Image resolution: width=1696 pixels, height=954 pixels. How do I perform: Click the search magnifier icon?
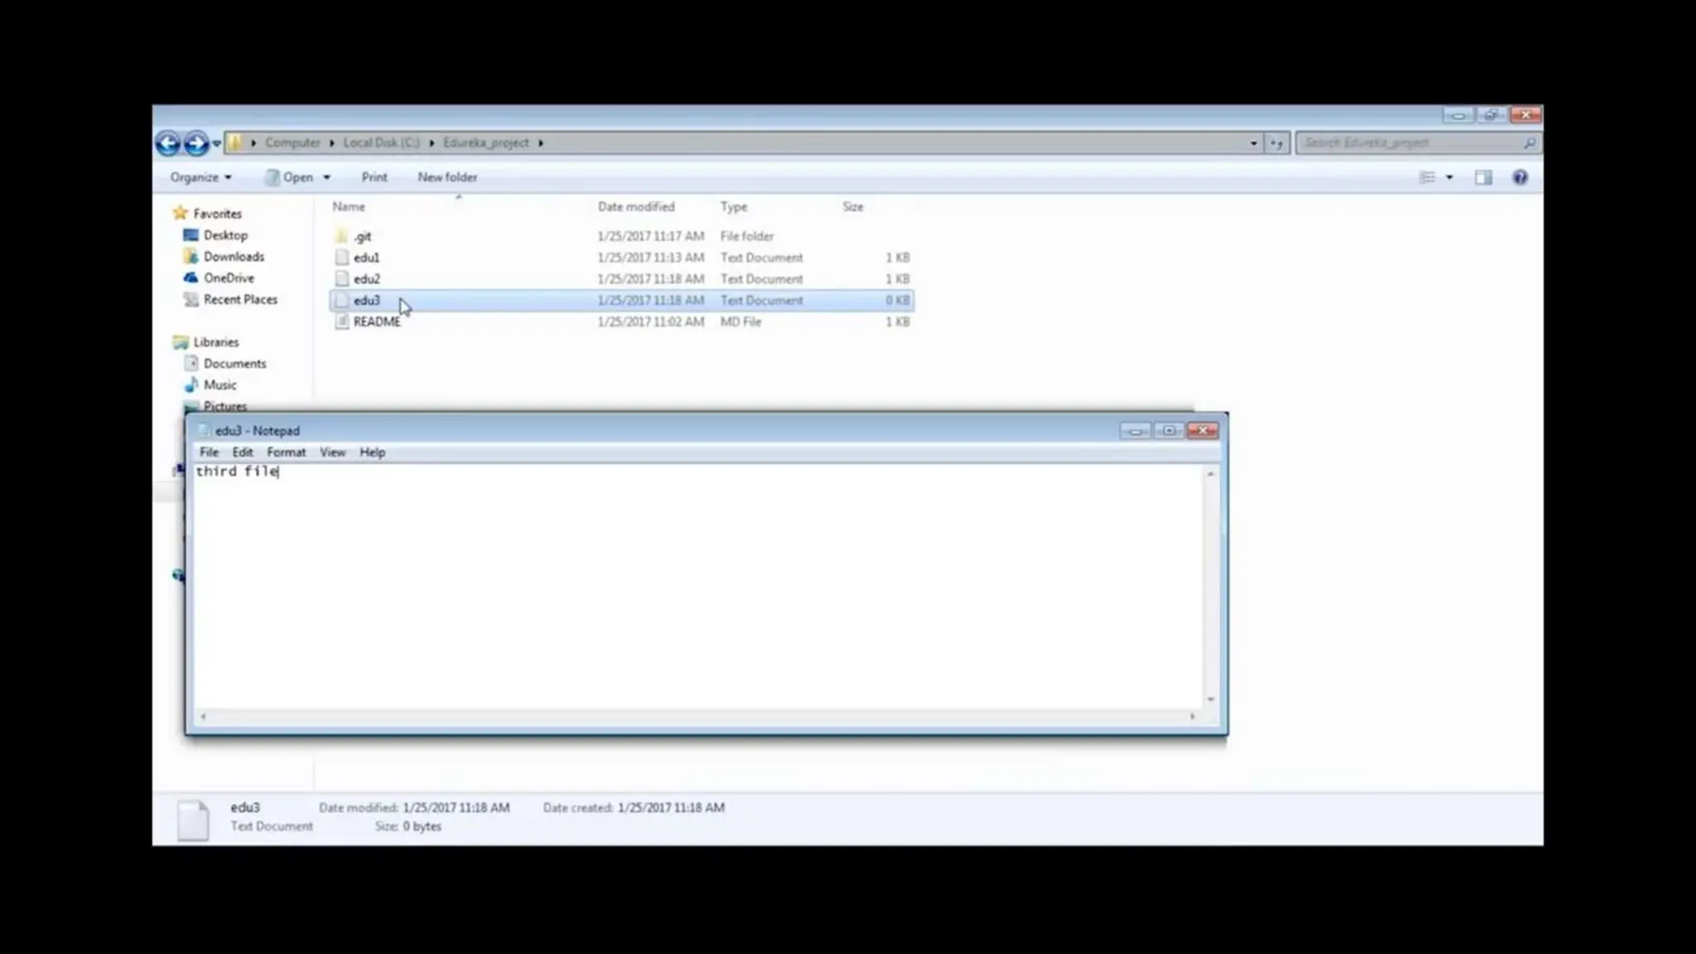coord(1529,143)
